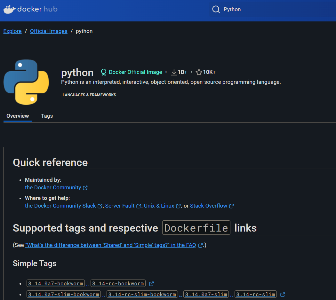Open the Official Images breadcrumb link
Viewport: 336px width, 300px height.
48,31
